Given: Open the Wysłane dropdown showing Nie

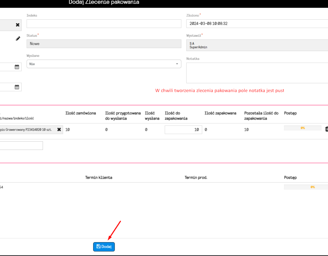Looking at the screenshot, I should tap(104, 64).
